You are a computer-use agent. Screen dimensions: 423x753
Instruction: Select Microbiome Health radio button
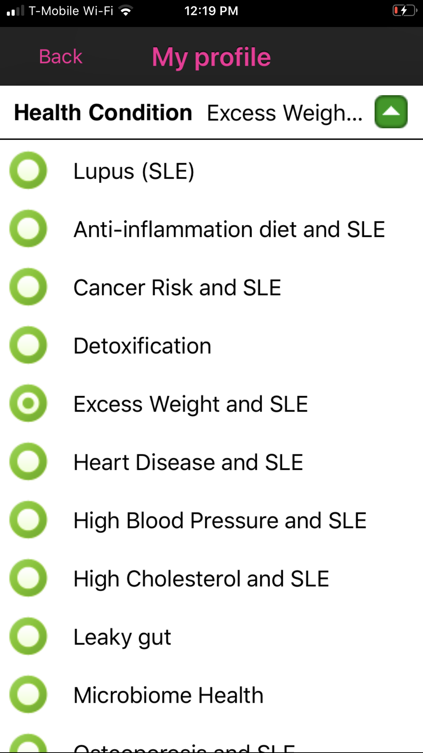[28, 695]
